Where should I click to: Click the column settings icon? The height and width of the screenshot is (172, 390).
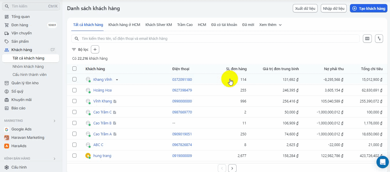(367, 39)
